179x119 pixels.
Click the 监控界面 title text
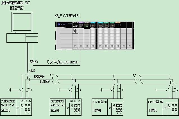click(x=17, y=8)
